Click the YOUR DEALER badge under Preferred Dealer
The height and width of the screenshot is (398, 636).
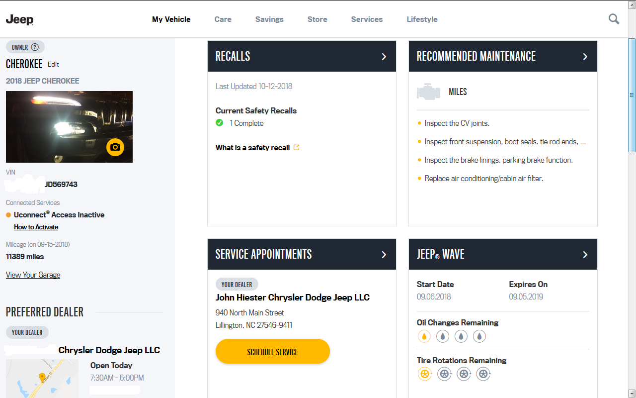tap(27, 332)
